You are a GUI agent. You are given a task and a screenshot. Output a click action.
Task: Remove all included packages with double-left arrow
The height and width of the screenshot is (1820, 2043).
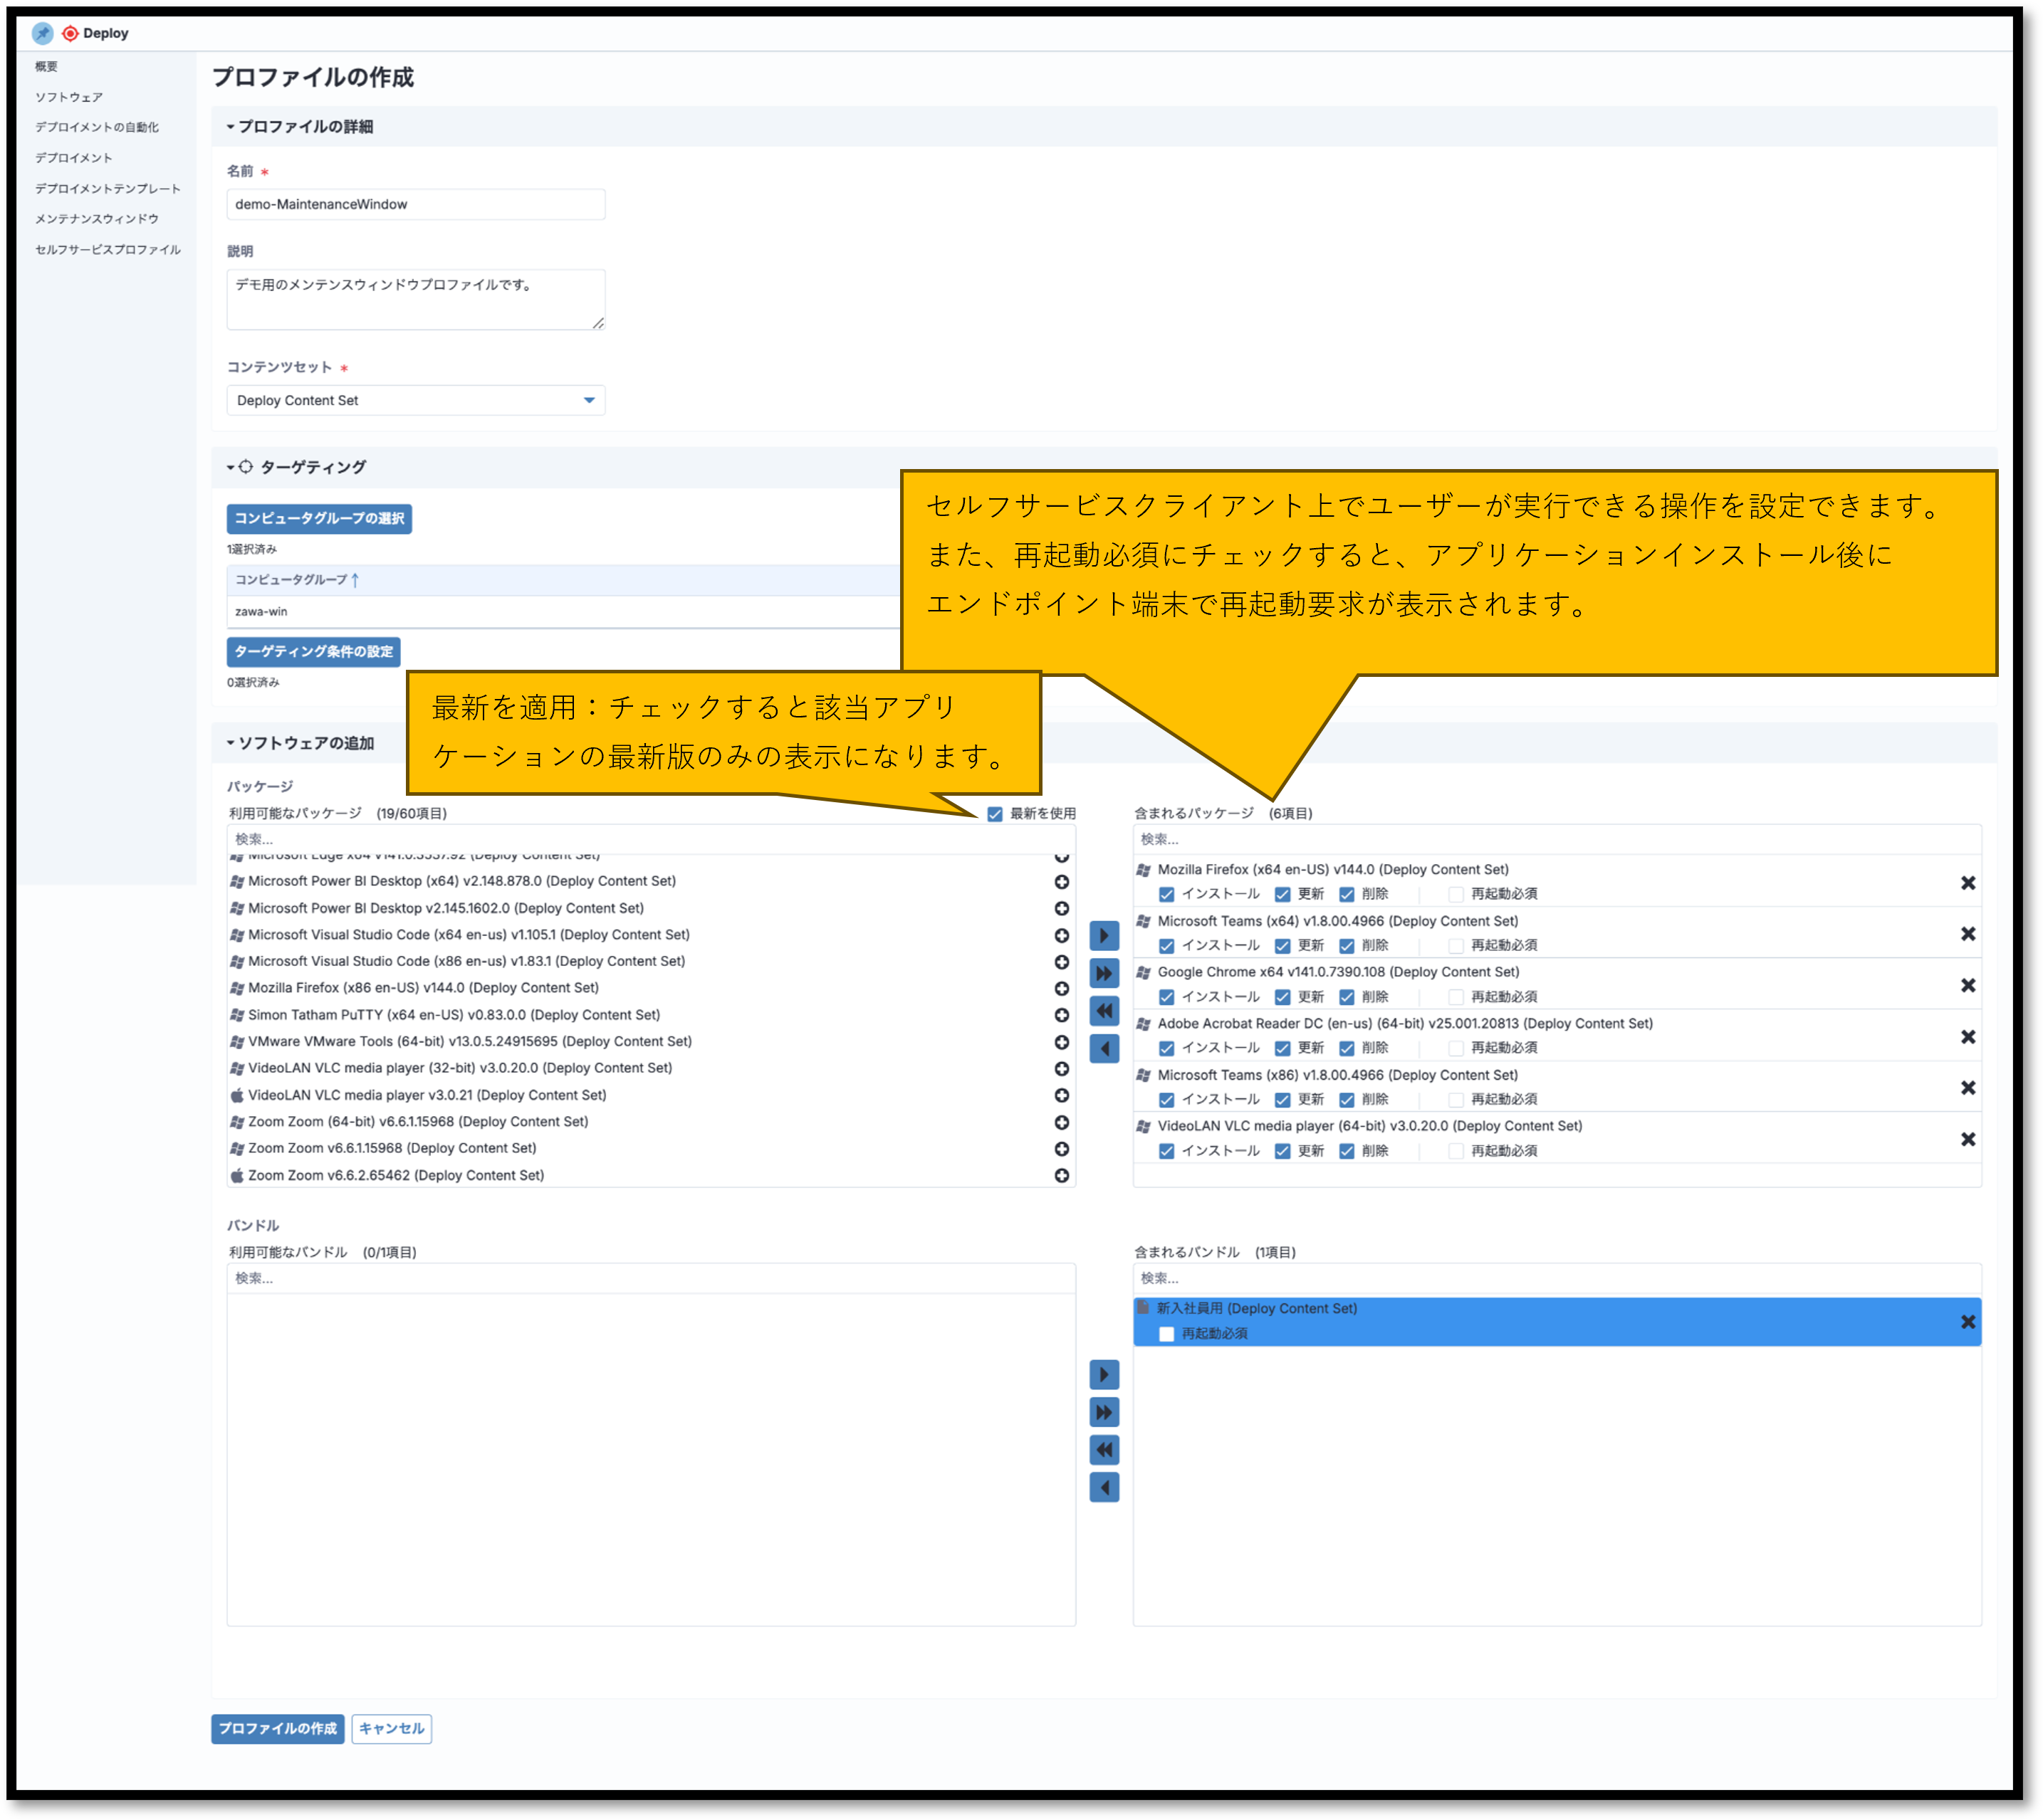pos(1104,1011)
